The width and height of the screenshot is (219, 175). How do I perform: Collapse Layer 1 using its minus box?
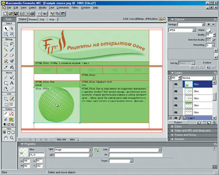coord(170,118)
